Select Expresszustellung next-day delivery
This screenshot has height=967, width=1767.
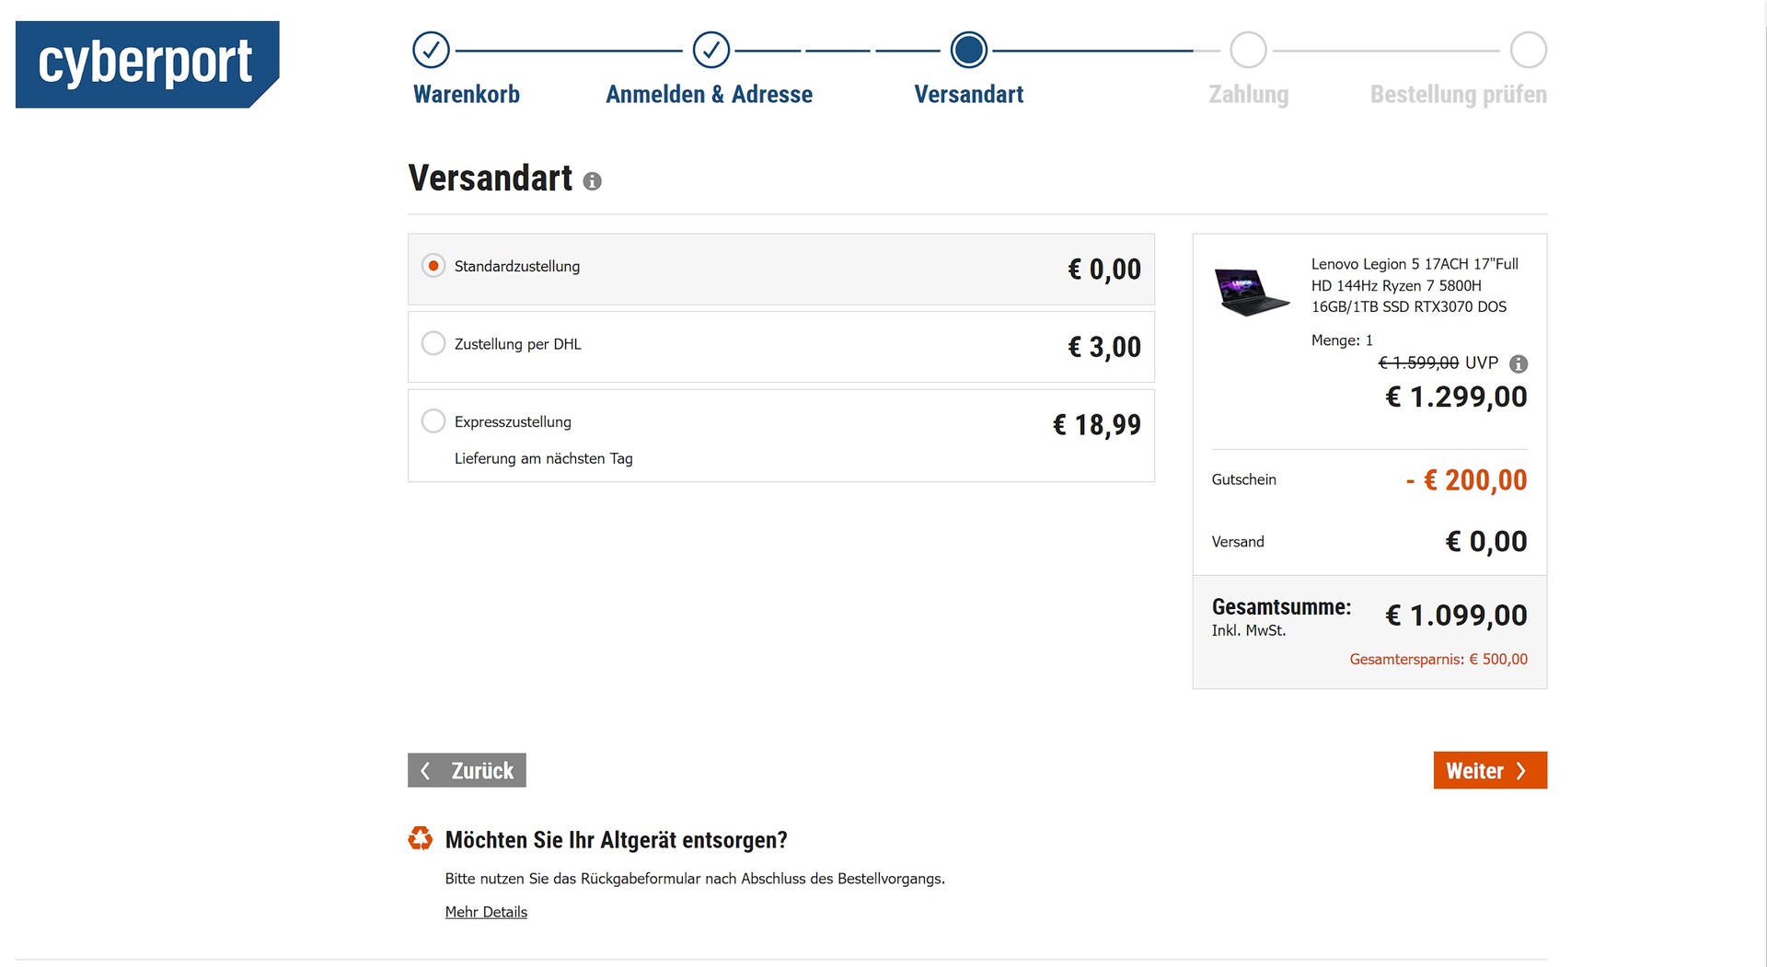pyautogui.click(x=433, y=421)
